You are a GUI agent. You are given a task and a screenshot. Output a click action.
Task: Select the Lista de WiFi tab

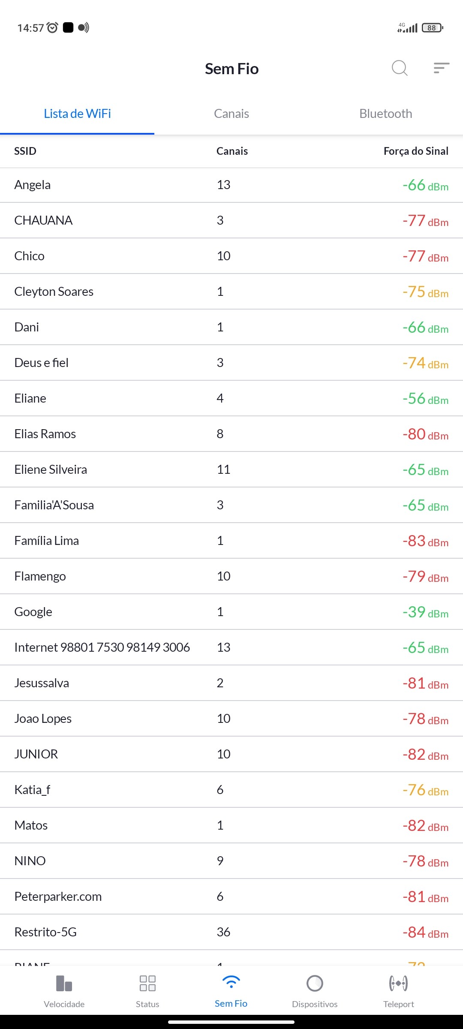point(77,114)
